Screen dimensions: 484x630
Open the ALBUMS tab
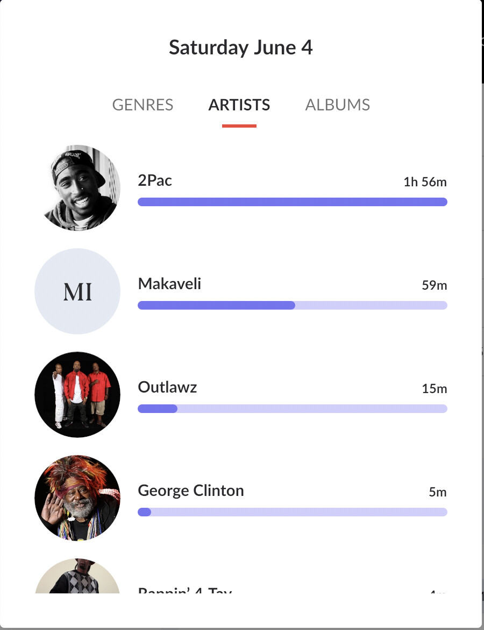coord(338,105)
